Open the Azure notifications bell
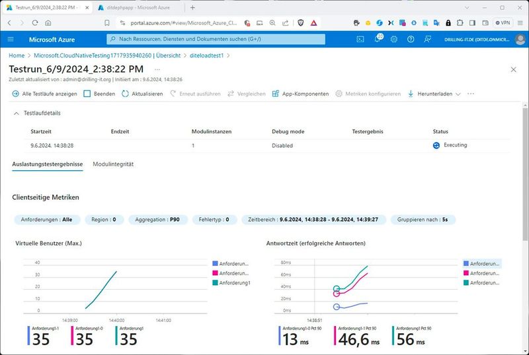The width and height of the screenshot is (529, 355). tap(378, 39)
